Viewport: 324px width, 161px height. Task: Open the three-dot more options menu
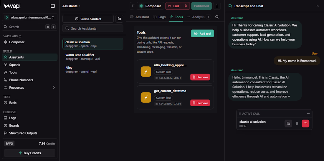tap(217, 6)
